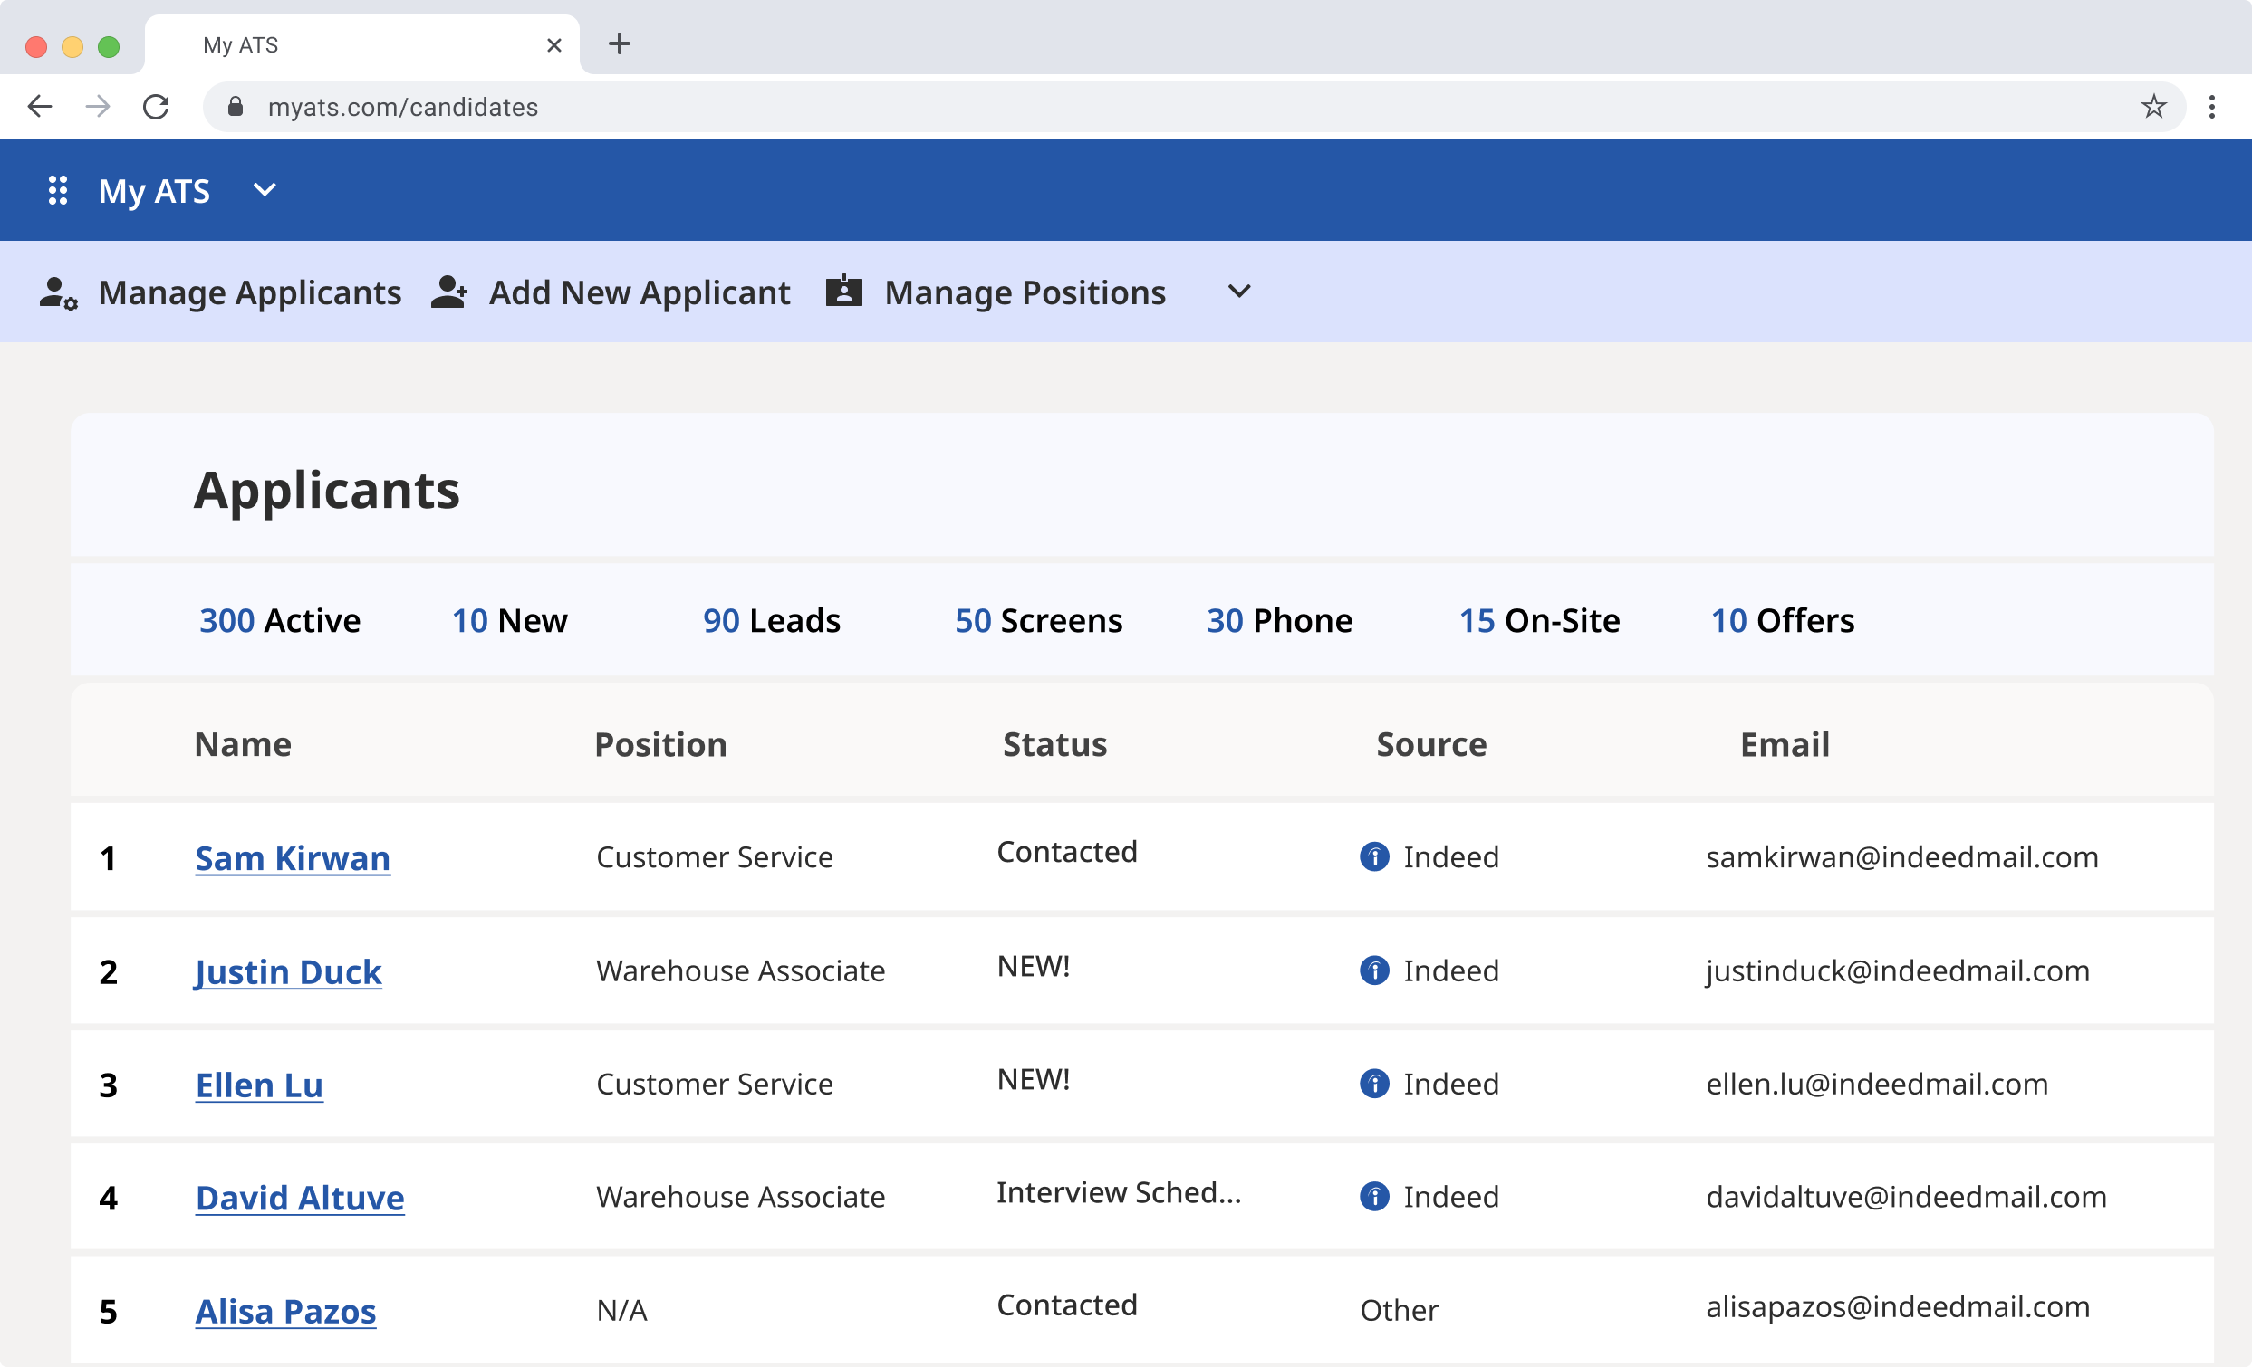Image resolution: width=2252 pixels, height=1367 pixels.
Task: Select the 50 Screens filter tab
Action: tap(1039, 617)
